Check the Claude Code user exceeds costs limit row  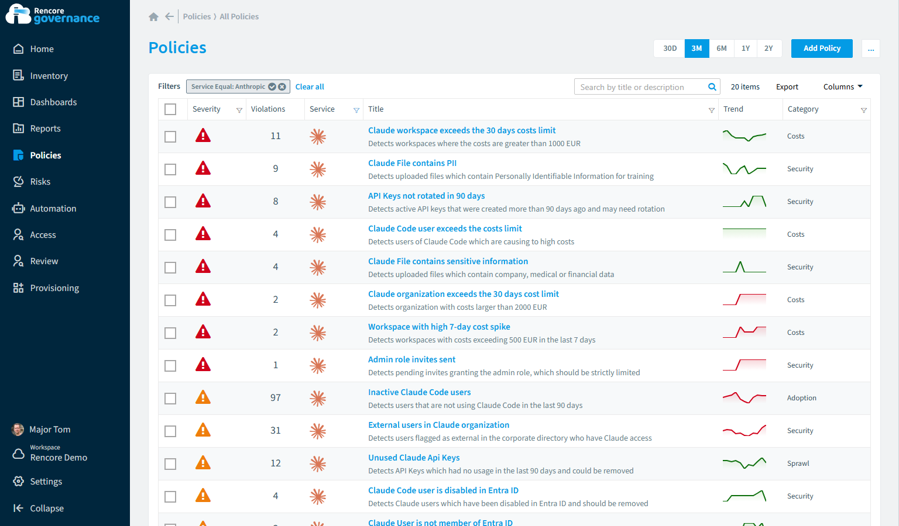(x=170, y=235)
